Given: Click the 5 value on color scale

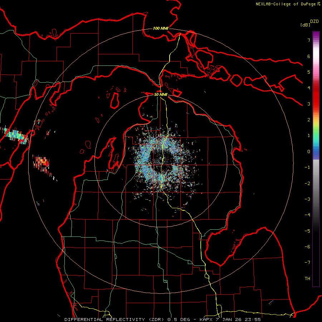Looking at the screenshot, I should point(309,72).
